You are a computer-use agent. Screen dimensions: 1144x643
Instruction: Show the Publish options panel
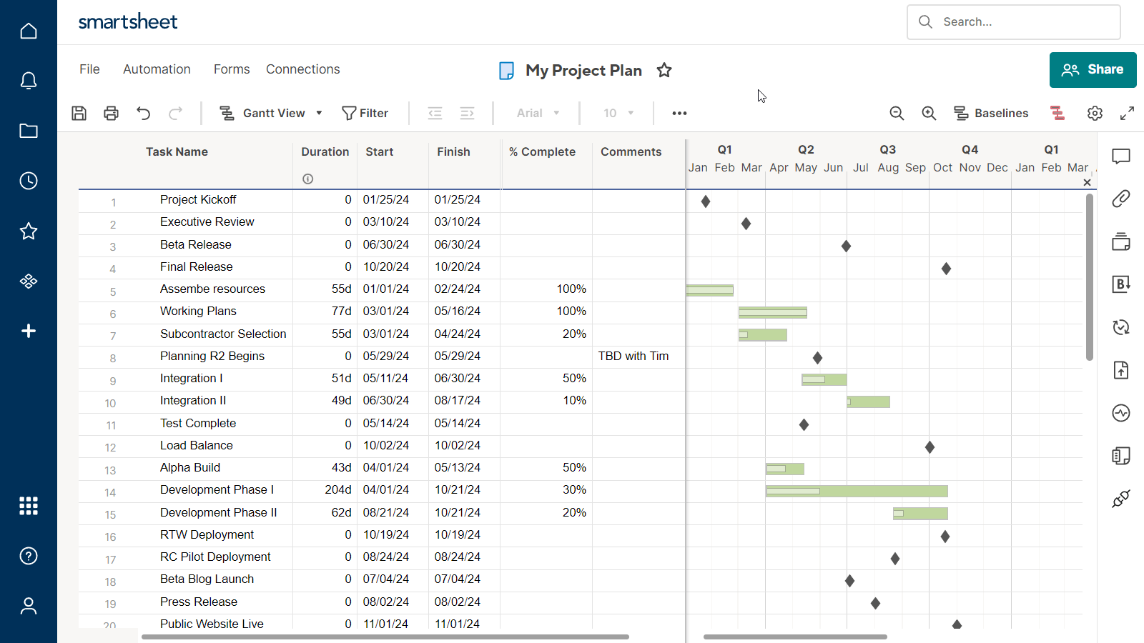1120,370
